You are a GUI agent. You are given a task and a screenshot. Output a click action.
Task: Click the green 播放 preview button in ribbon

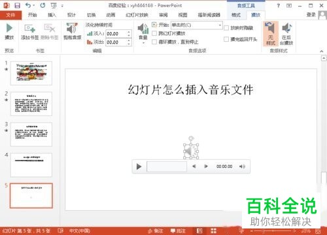[x=9, y=31]
